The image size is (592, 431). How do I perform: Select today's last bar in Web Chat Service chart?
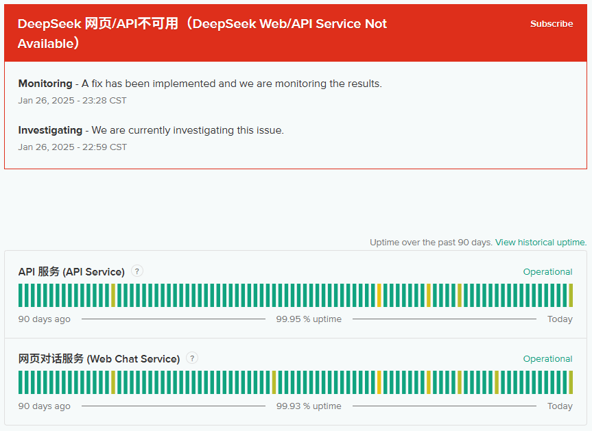[571, 382]
